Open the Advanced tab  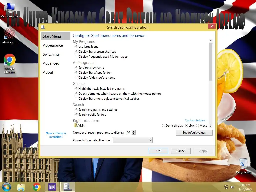(51, 63)
